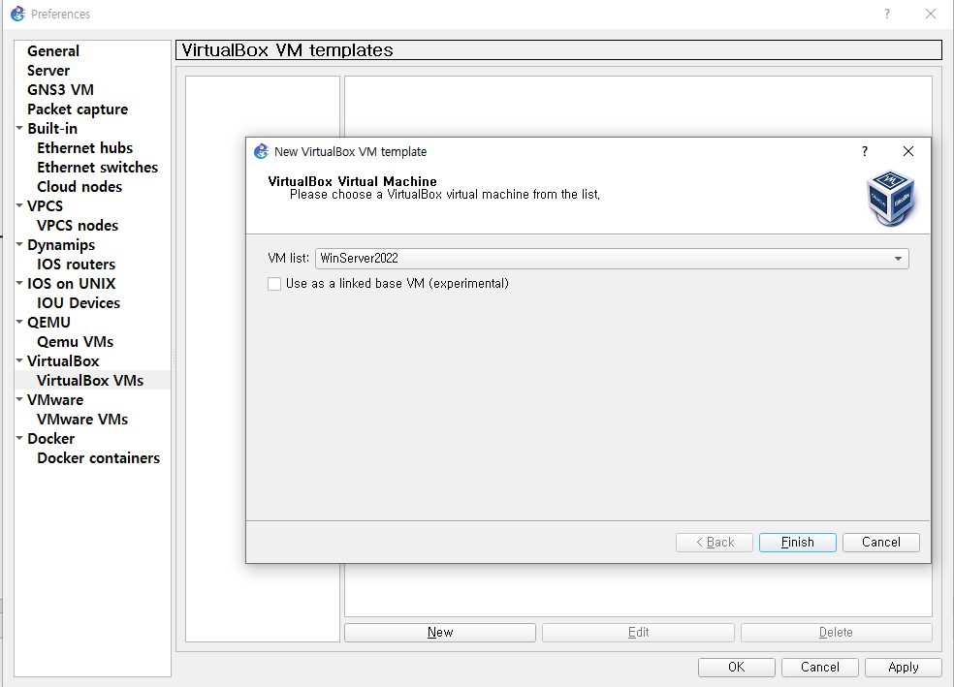Click Apply in the Preferences window
Screen dimensions: 954x687
pos(903,667)
